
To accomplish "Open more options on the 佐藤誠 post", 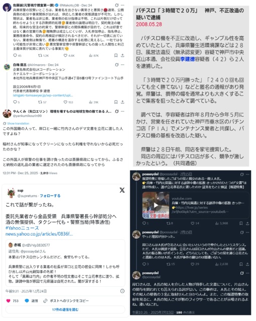I will 123,5.
